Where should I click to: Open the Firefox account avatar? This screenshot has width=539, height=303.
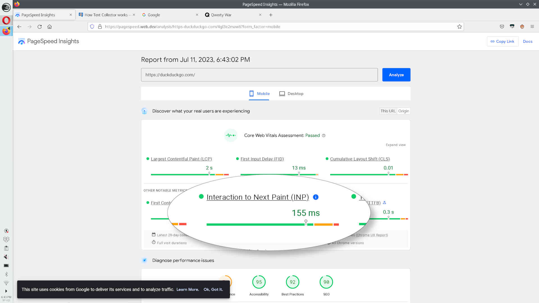522,27
